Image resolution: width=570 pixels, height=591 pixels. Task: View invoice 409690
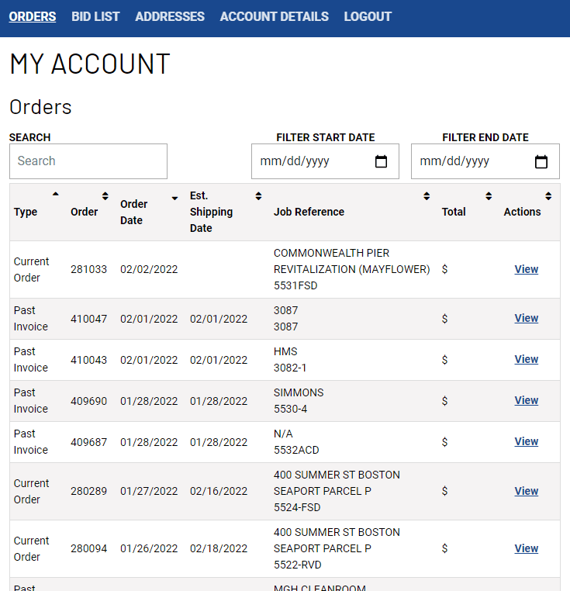[x=527, y=400]
